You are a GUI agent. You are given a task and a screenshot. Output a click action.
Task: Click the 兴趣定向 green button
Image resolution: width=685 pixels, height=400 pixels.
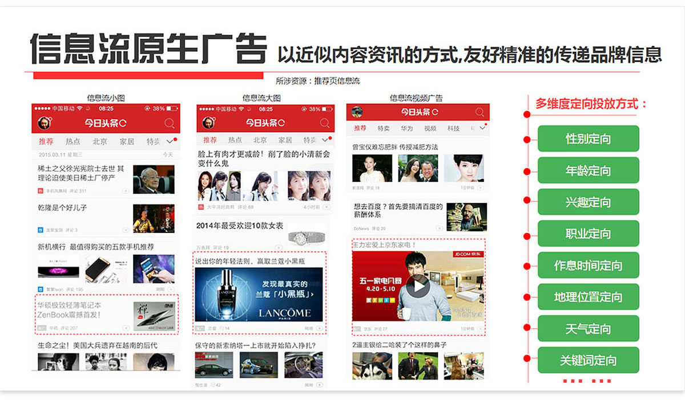coord(588,202)
